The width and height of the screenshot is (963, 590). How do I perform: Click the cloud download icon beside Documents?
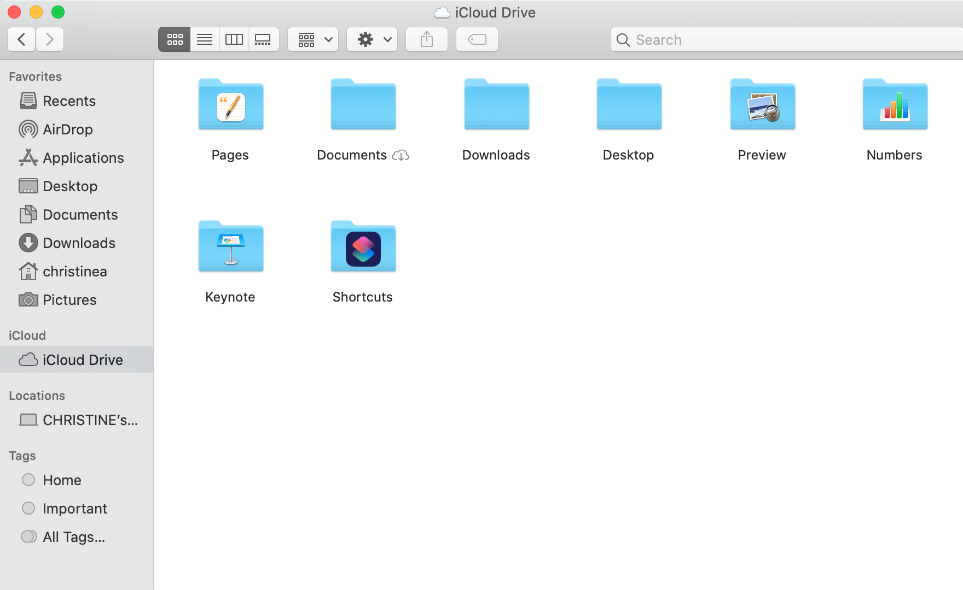click(401, 156)
